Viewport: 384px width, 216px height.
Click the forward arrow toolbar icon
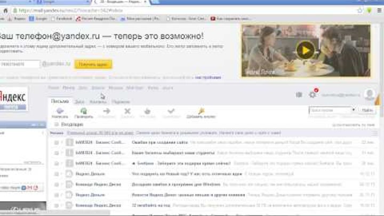coord(106,111)
